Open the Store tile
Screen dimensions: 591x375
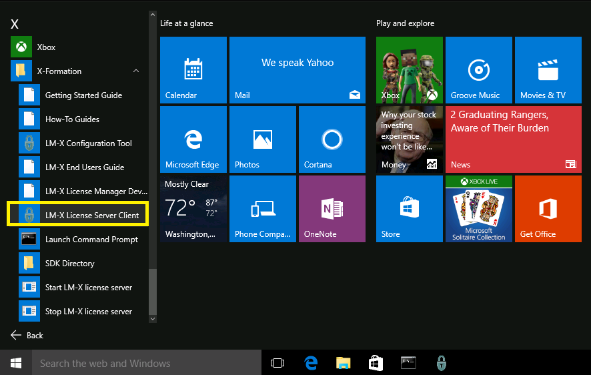pyautogui.click(x=410, y=209)
